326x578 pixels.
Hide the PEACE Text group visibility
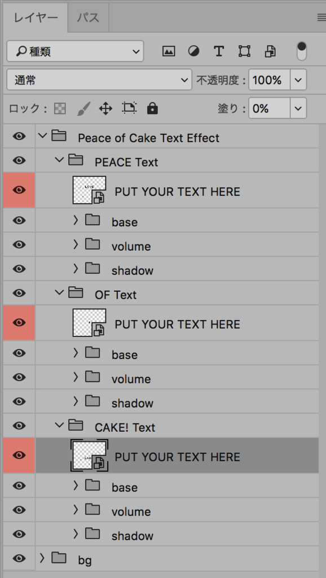(x=19, y=160)
